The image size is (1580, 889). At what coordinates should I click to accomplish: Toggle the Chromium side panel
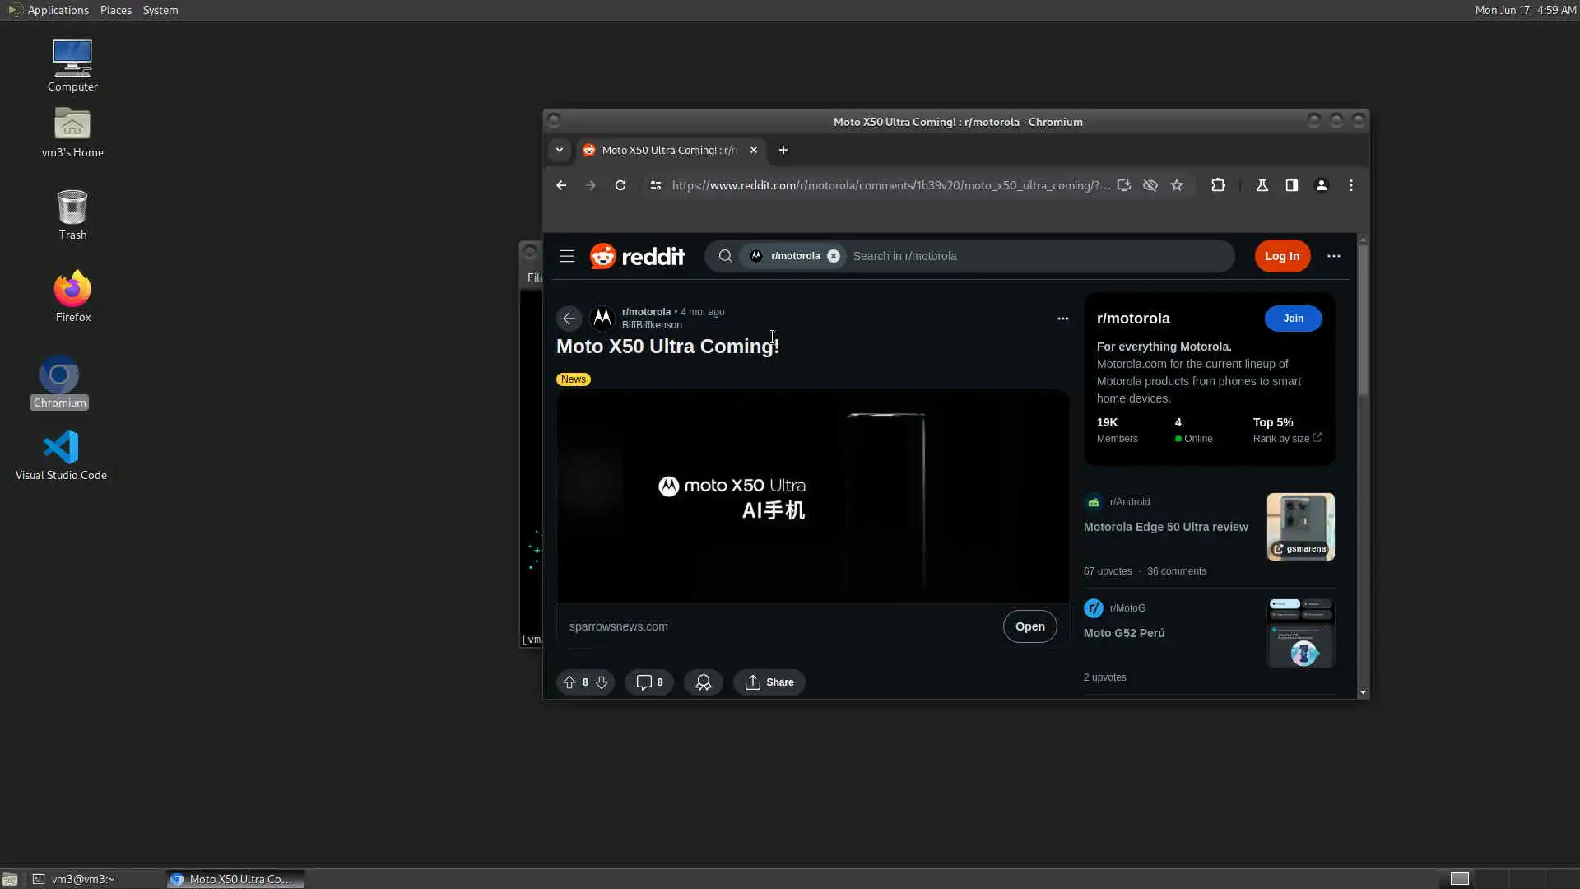(1291, 185)
